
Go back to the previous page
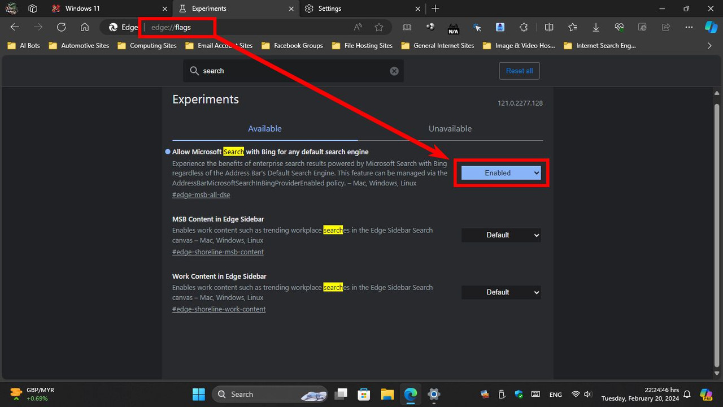point(15,27)
